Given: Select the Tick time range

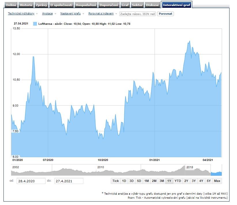Looking at the screenshot, I should (115, 181).
